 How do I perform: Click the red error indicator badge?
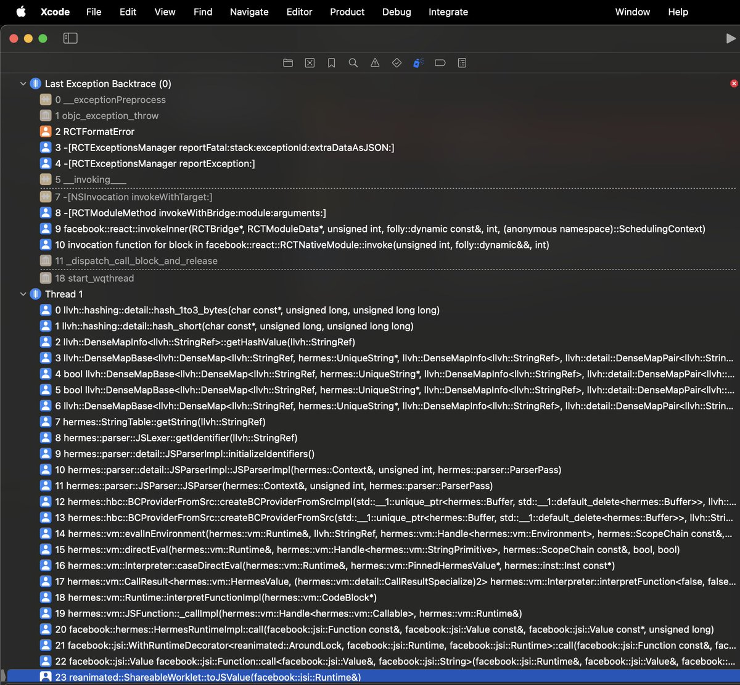coord(734,83)
